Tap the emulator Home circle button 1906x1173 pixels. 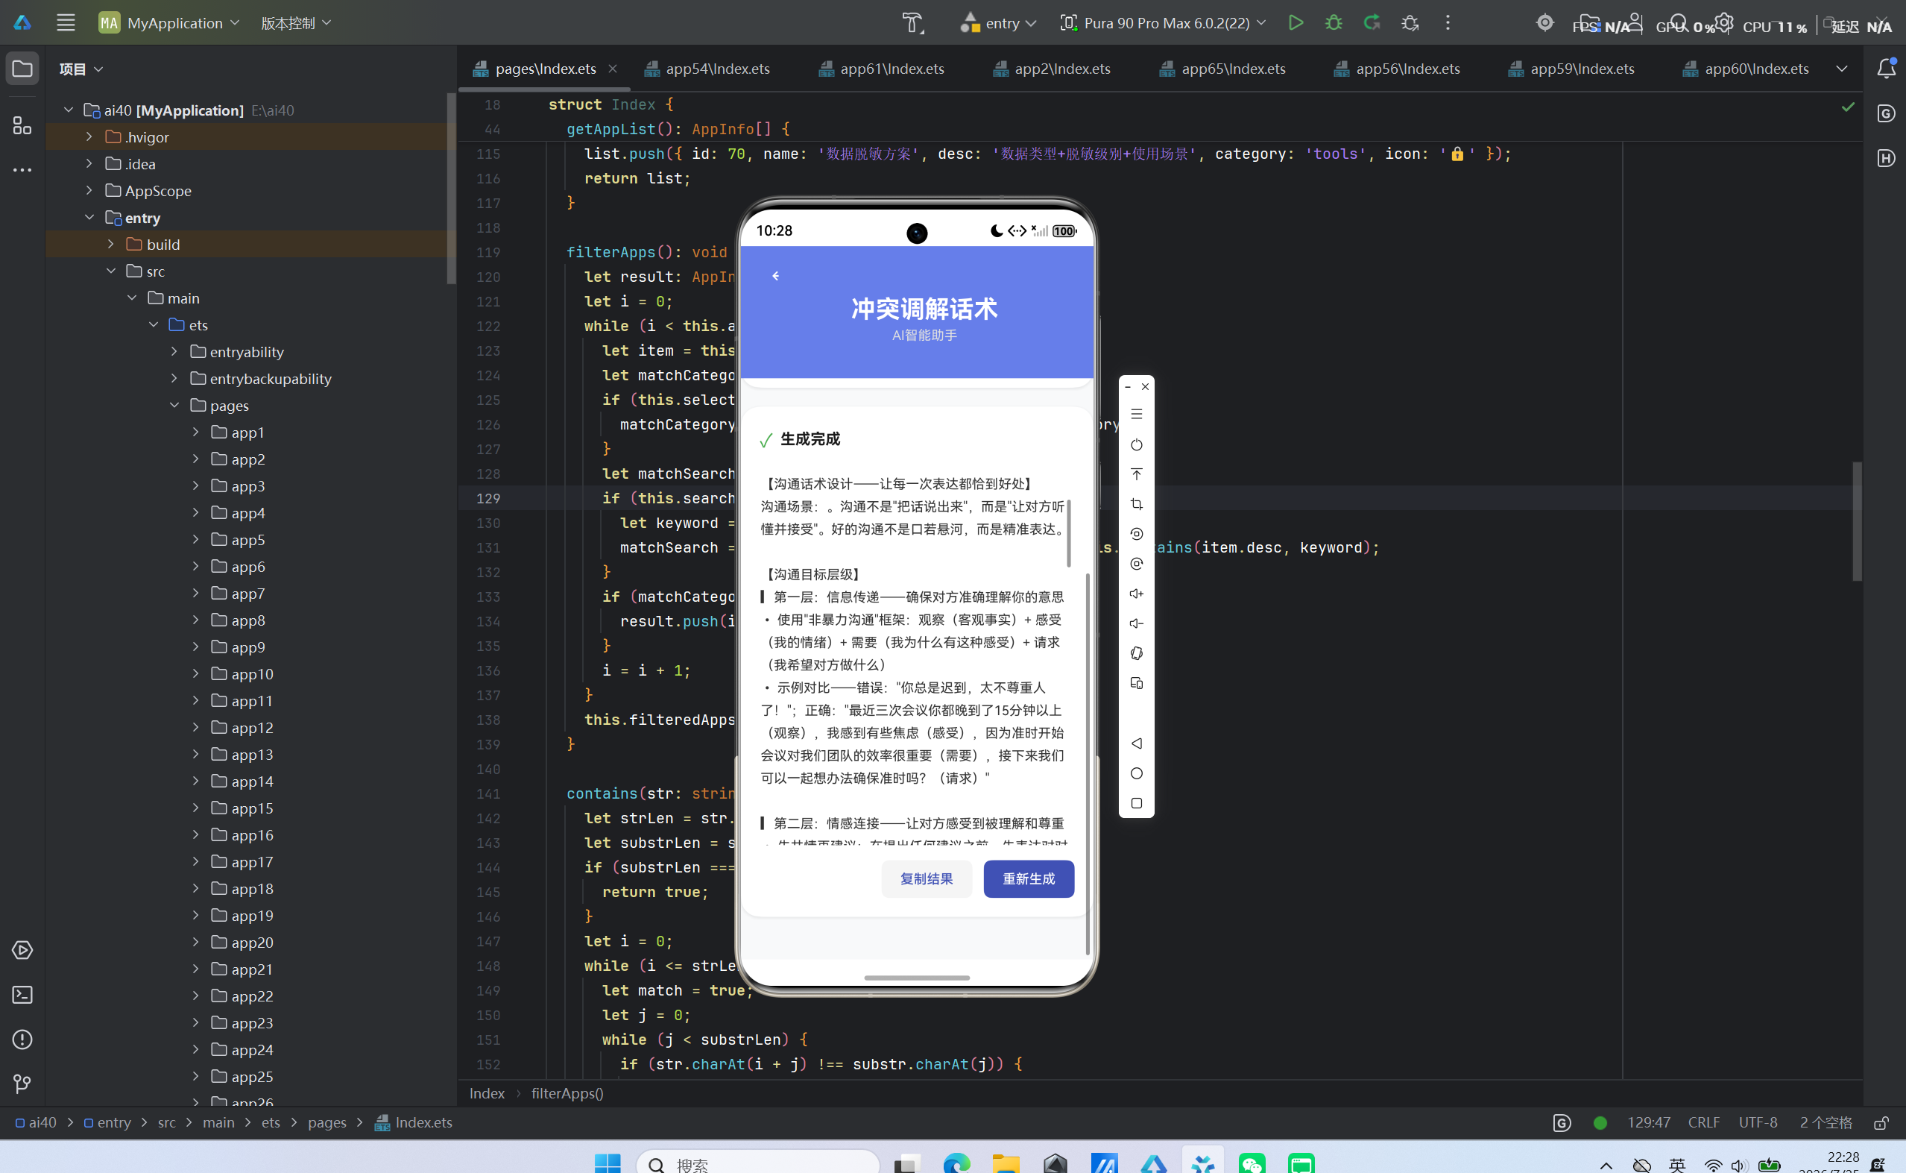(x=1136, y=773)
